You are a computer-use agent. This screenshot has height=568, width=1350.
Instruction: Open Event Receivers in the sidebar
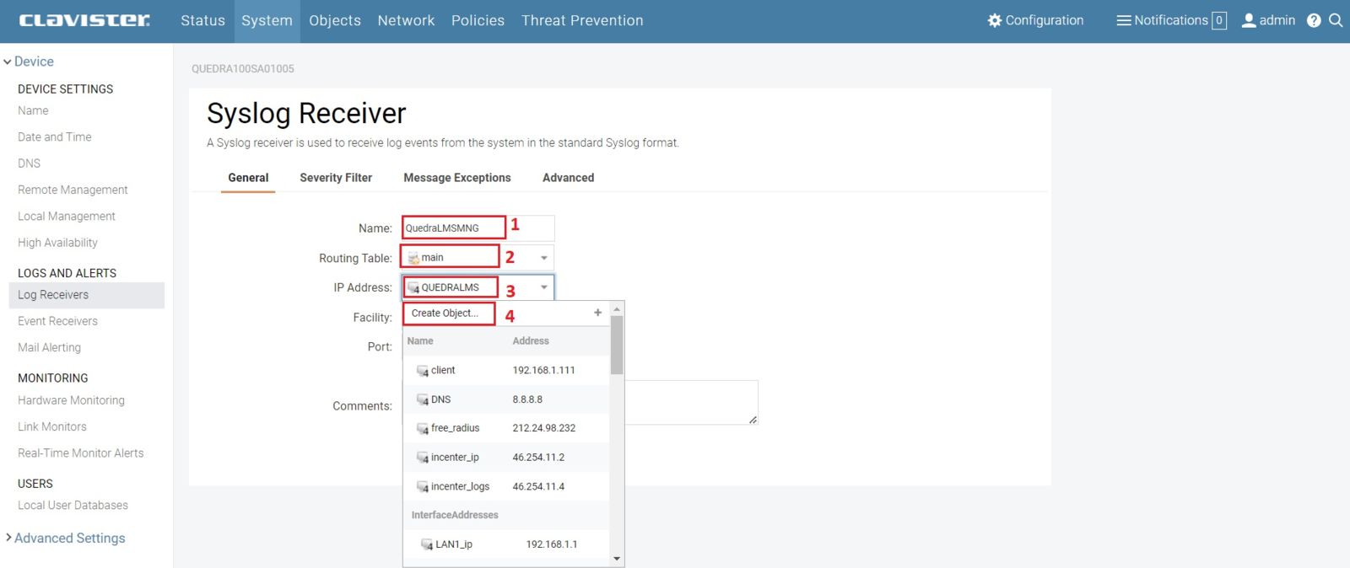pyautogui.click(x=57, y=321)
